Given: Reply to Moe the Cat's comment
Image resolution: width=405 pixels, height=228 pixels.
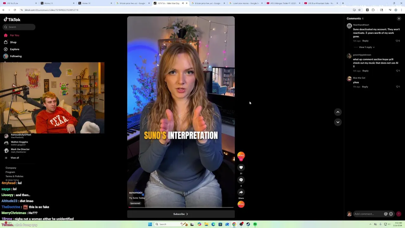Looking at the screenshot, I should tap(365, 87).
